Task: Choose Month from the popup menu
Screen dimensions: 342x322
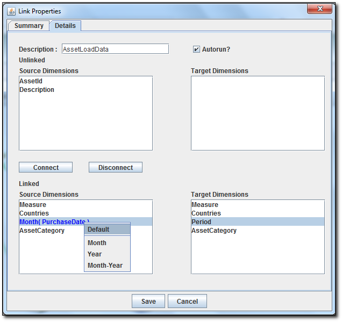Action: click(x=97, y=243)
